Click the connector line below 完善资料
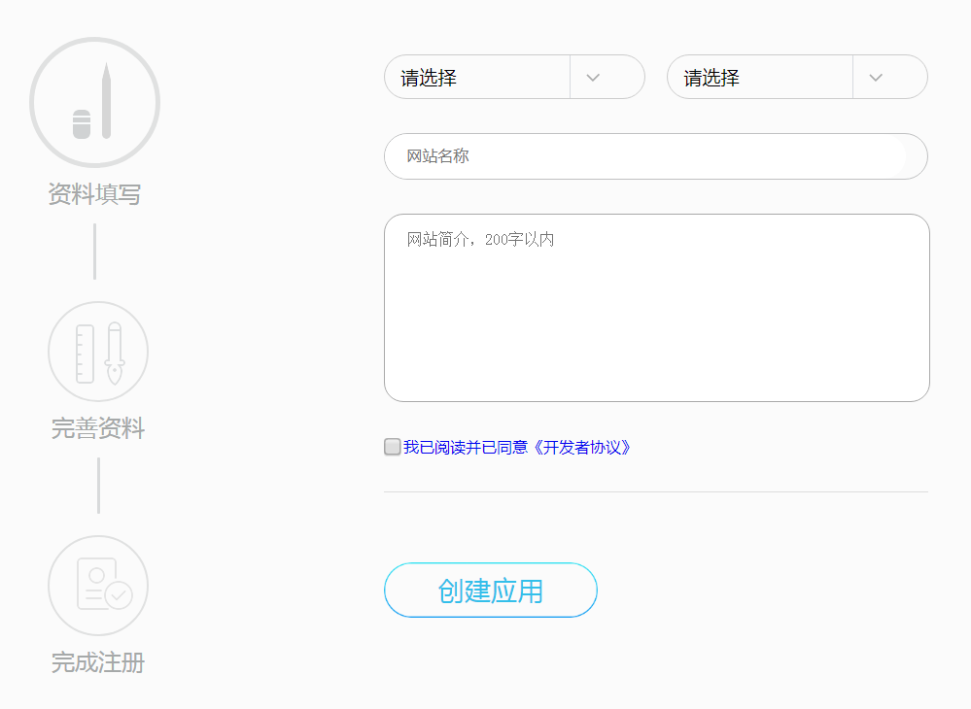This screenshot has width=971, height=709. tap(98, 485)
